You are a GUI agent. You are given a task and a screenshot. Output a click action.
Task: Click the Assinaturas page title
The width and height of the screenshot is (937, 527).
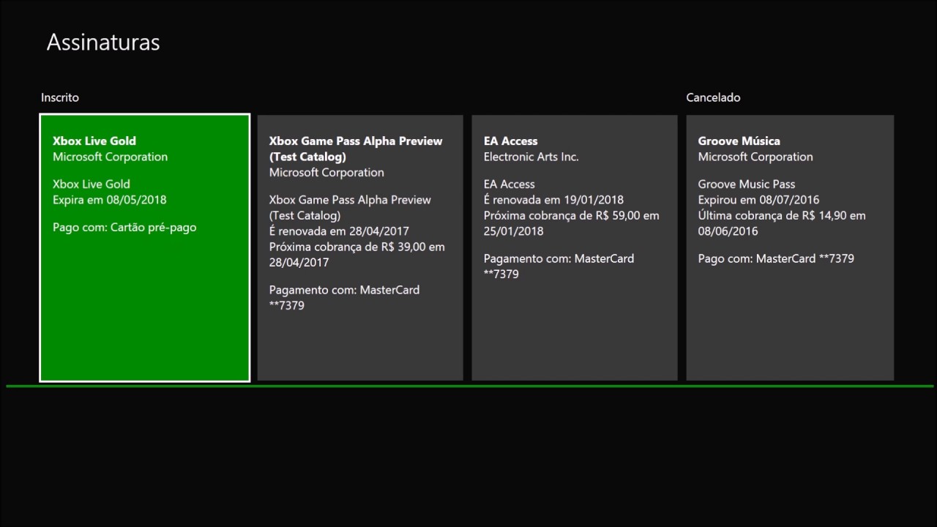click(x=103, y=42)
